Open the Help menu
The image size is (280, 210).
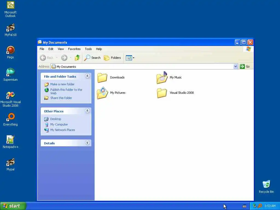tap(99, 49)
